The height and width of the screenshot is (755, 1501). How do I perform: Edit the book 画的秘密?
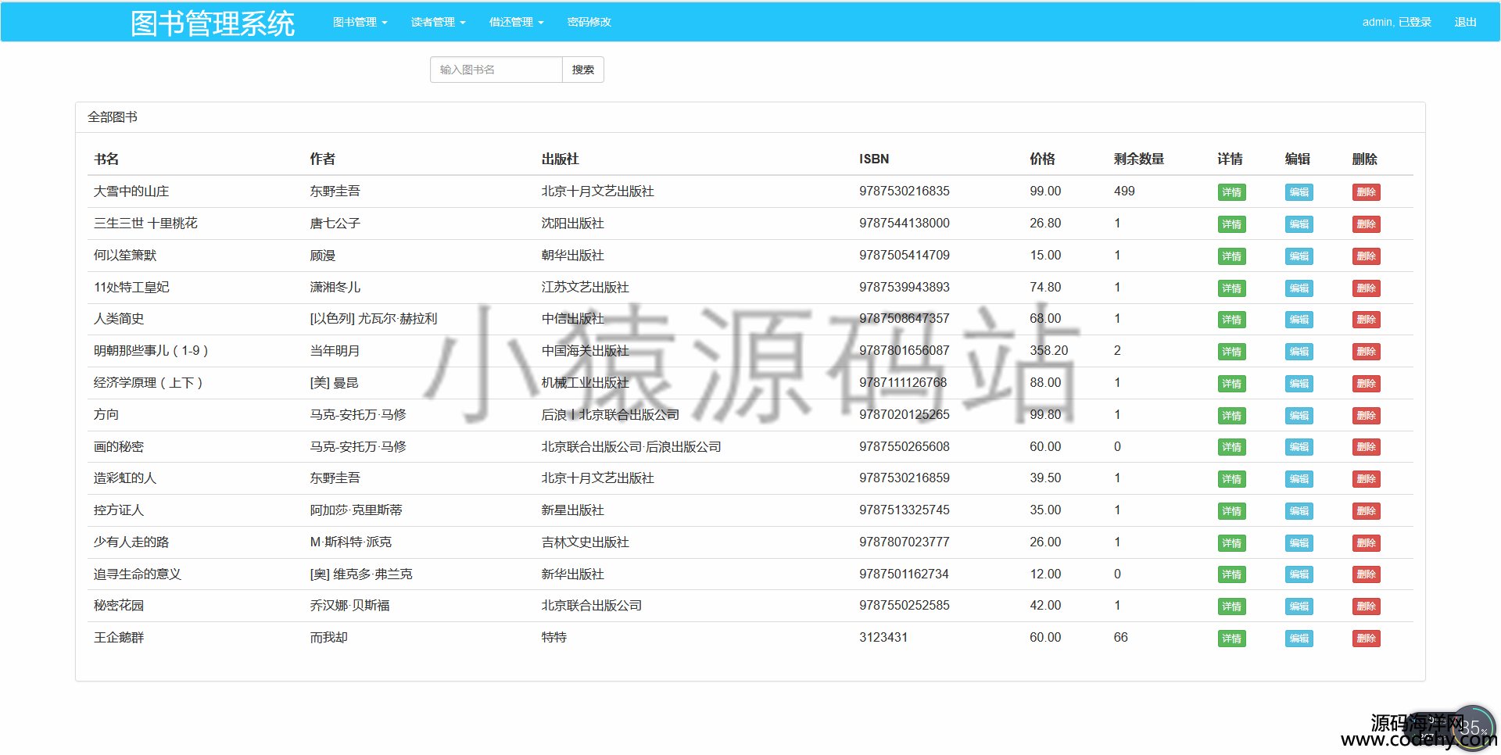coord(1299,447)
